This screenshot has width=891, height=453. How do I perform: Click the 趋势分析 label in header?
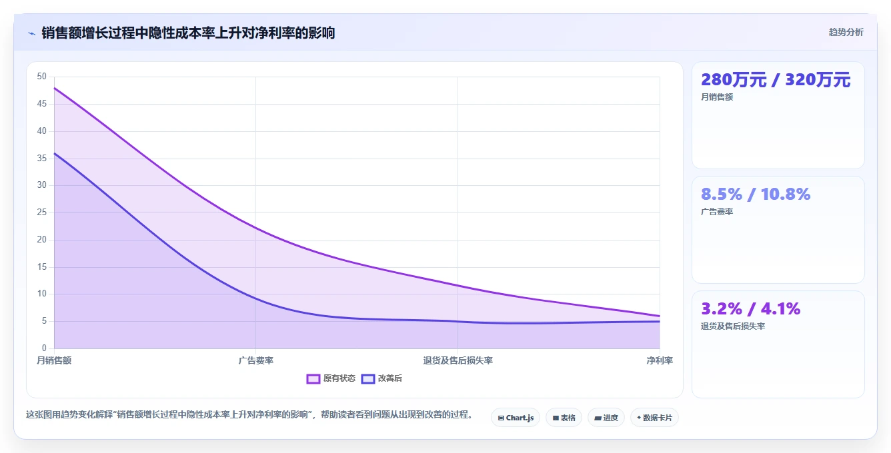pyautogui.click(x=846, y=32)
